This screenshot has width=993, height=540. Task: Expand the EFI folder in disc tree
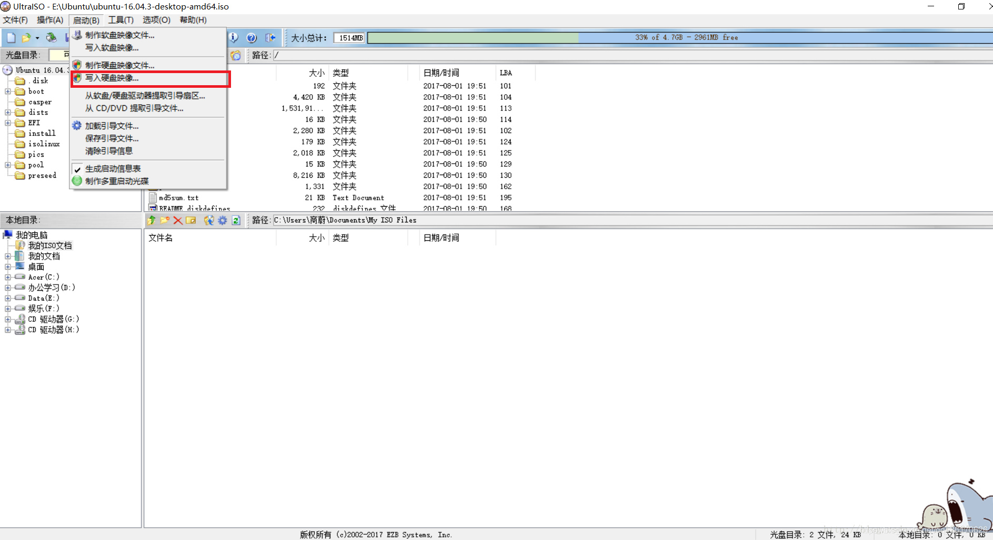click(x=8, y=123)
